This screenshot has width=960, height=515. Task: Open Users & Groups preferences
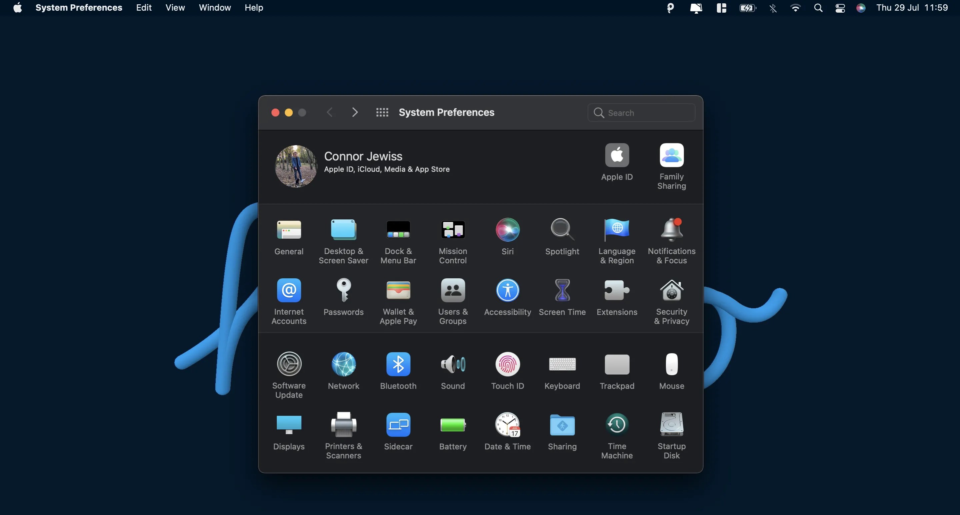click(x=453, y=301)
